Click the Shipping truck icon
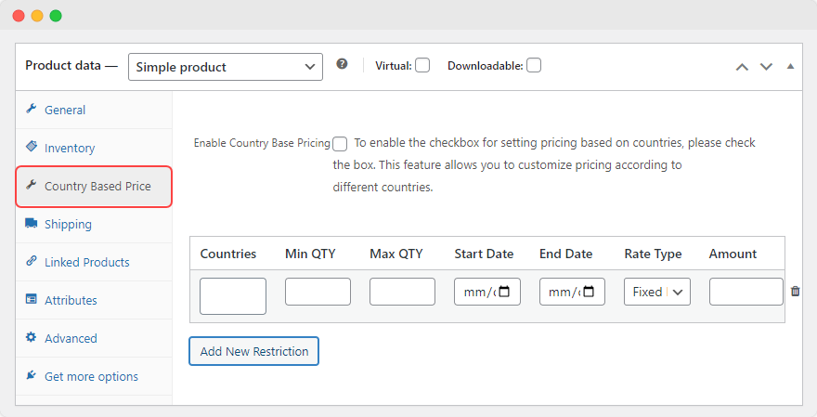Image resolution: width=817 pixels, height=417 pixels. point(31,224)
